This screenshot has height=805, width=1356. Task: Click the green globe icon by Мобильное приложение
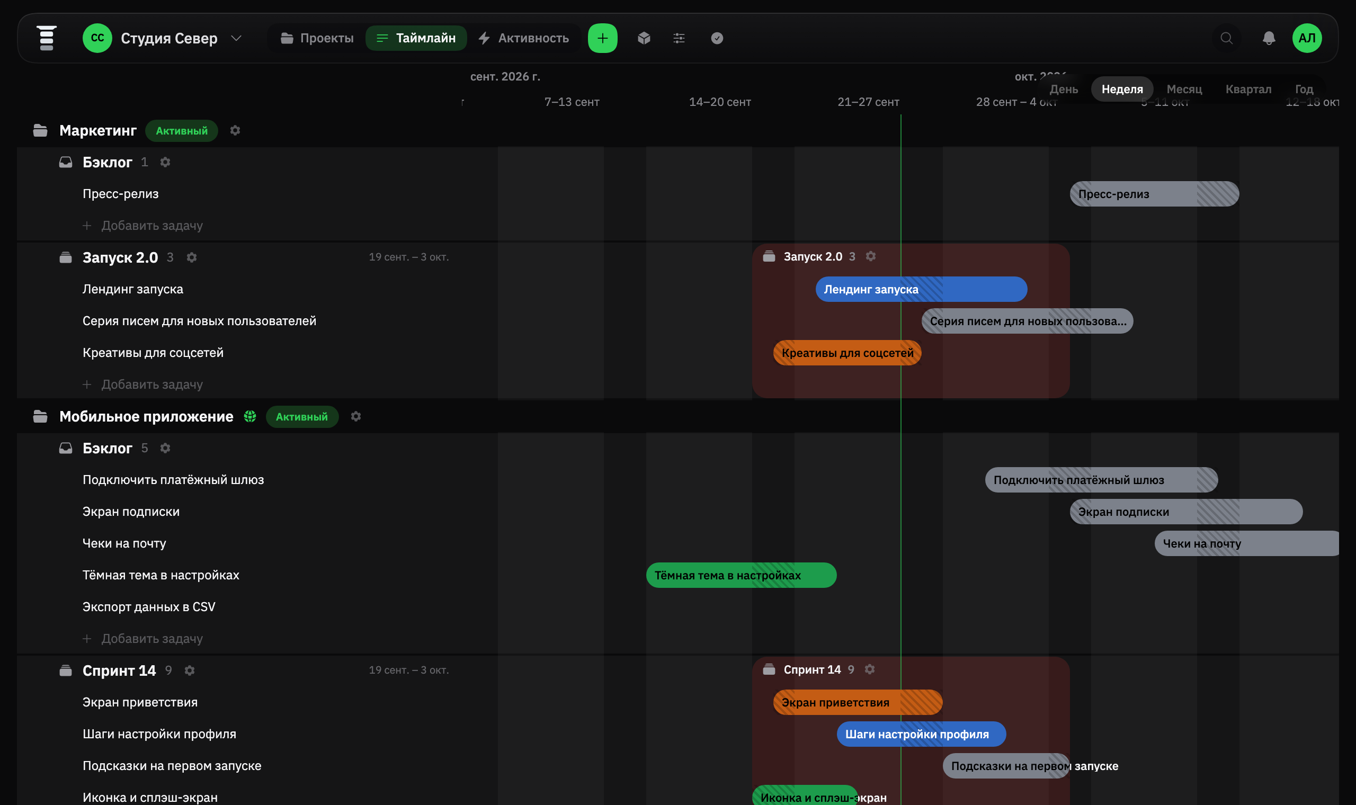(x=250, y=416)
